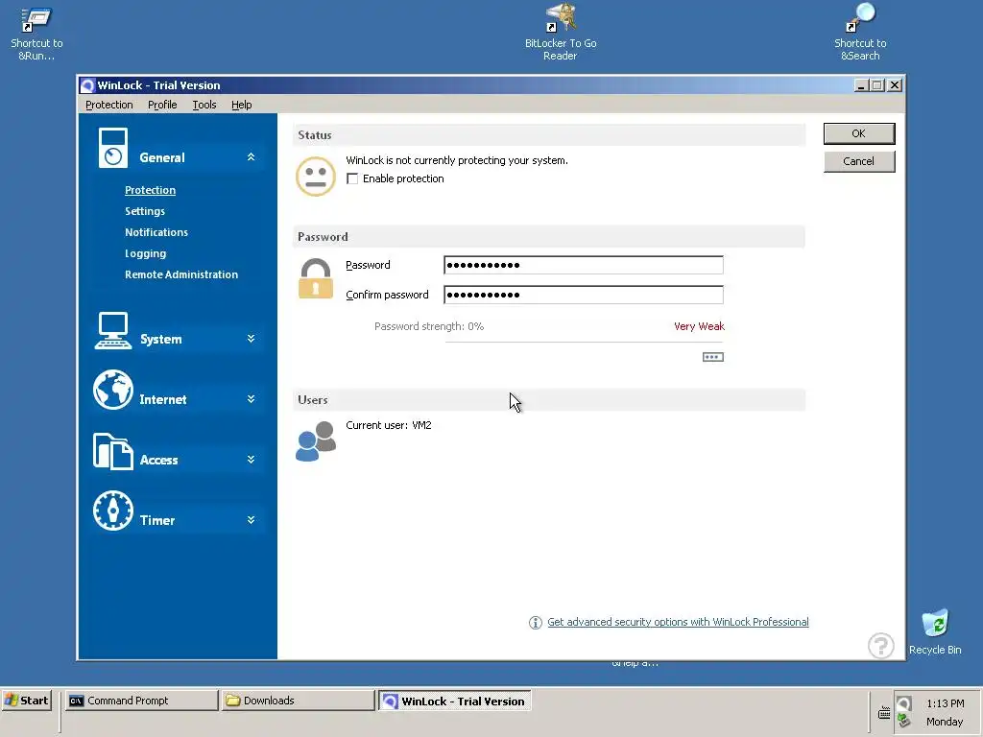This screenshot has height=737, width=983.
Task: Click the neutral face status icon
Action: click(x=315, y=177)
